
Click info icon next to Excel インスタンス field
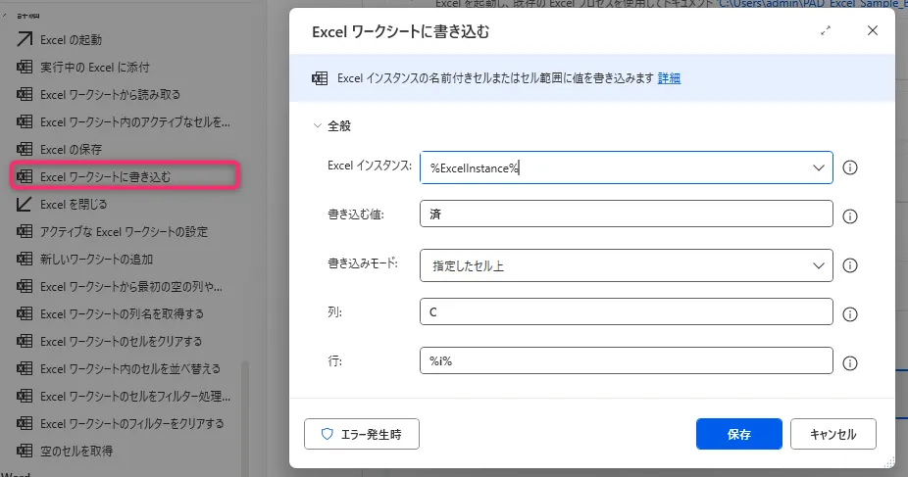tap(850, 167)
